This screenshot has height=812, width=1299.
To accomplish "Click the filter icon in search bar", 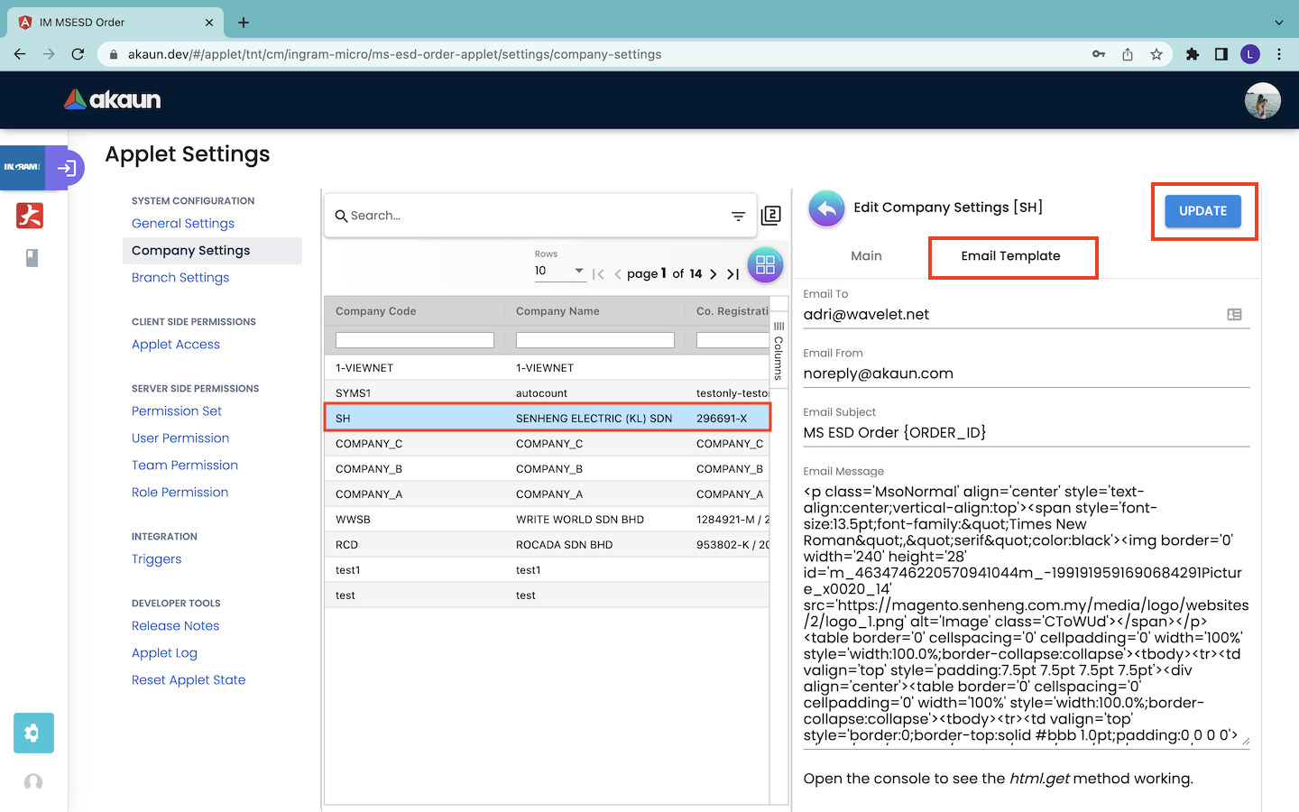I will pyautogui.click(x=738, y=217).
